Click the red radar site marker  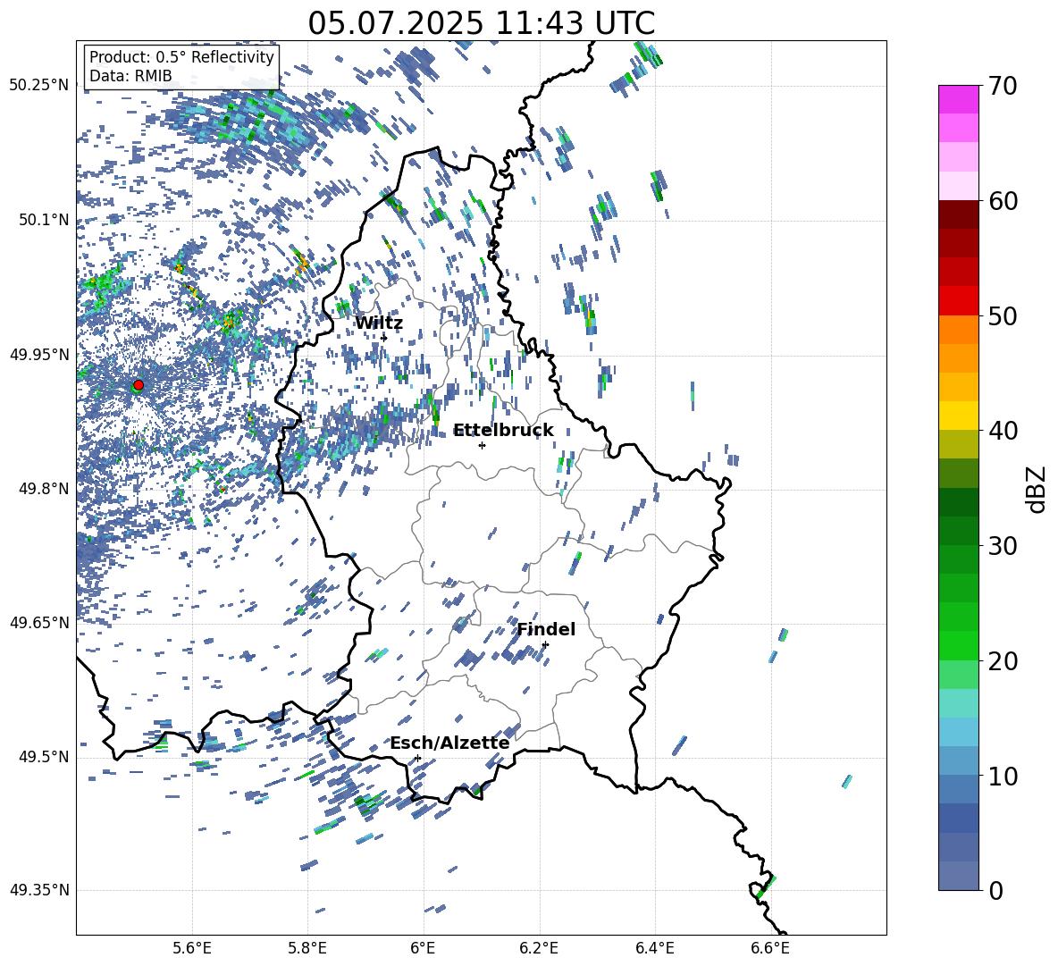pos(139,385)
